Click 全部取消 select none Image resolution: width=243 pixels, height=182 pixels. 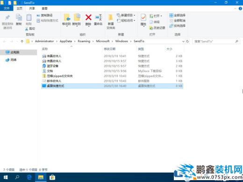(x=177, y=21)
